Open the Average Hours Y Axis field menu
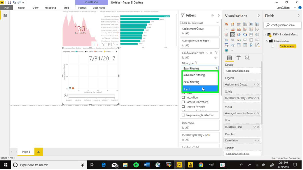 point(255,113)
